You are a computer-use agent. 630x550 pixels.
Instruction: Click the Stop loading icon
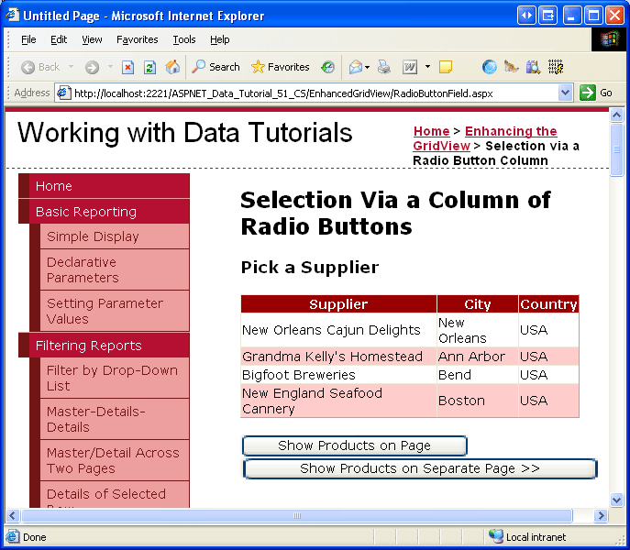coord(128,67)
